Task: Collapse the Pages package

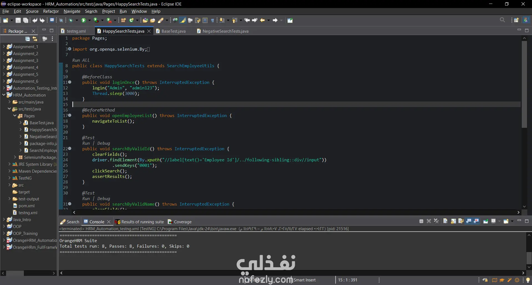Action: click(x=15, y=116)
